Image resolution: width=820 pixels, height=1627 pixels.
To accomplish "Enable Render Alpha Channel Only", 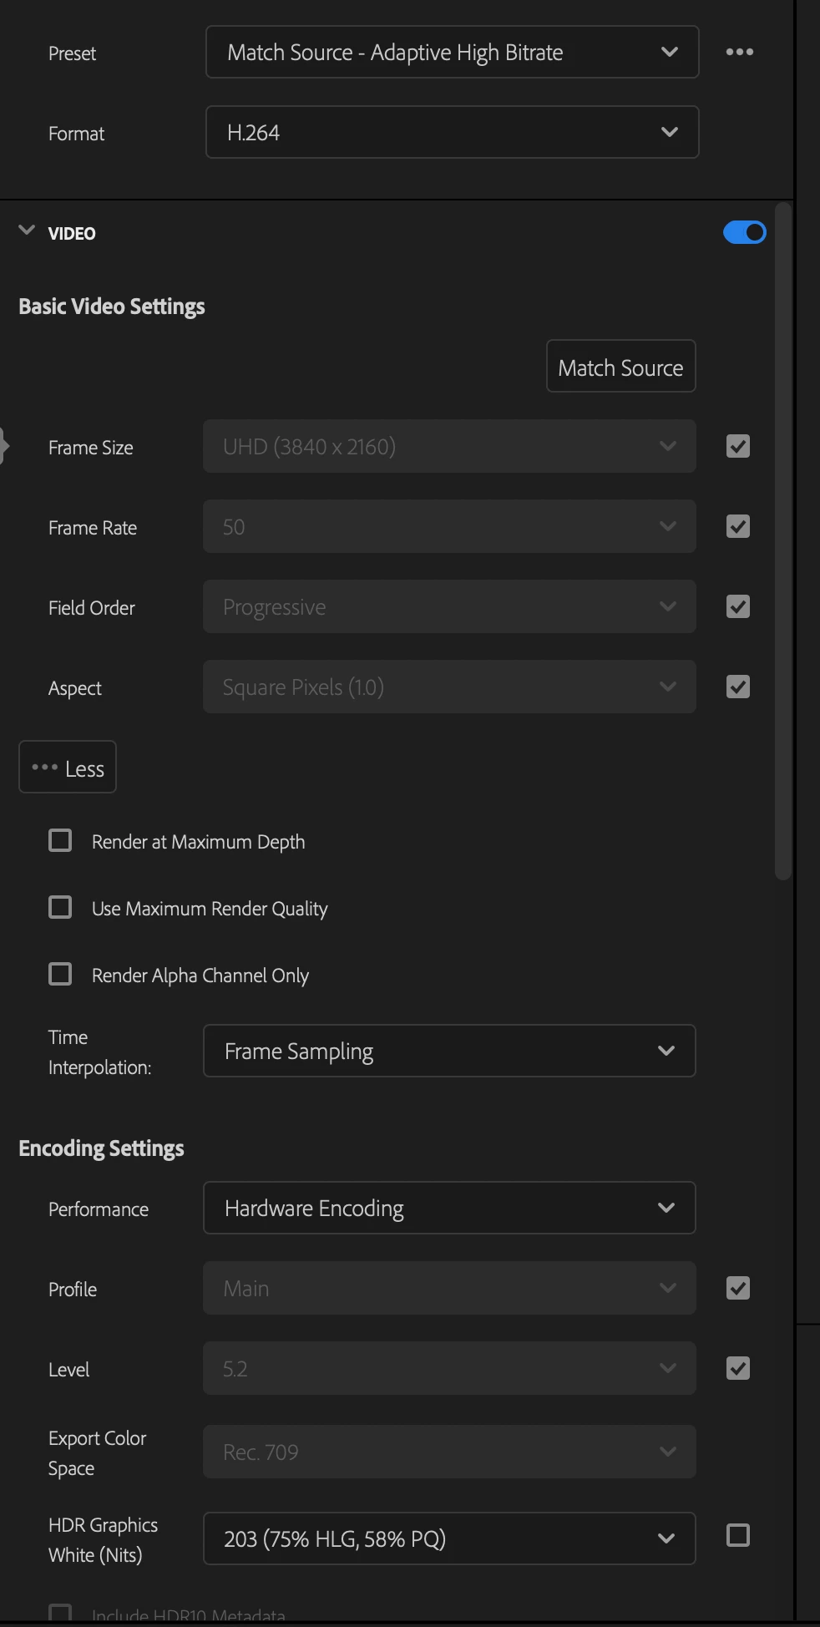I will [x=60, y=974].
